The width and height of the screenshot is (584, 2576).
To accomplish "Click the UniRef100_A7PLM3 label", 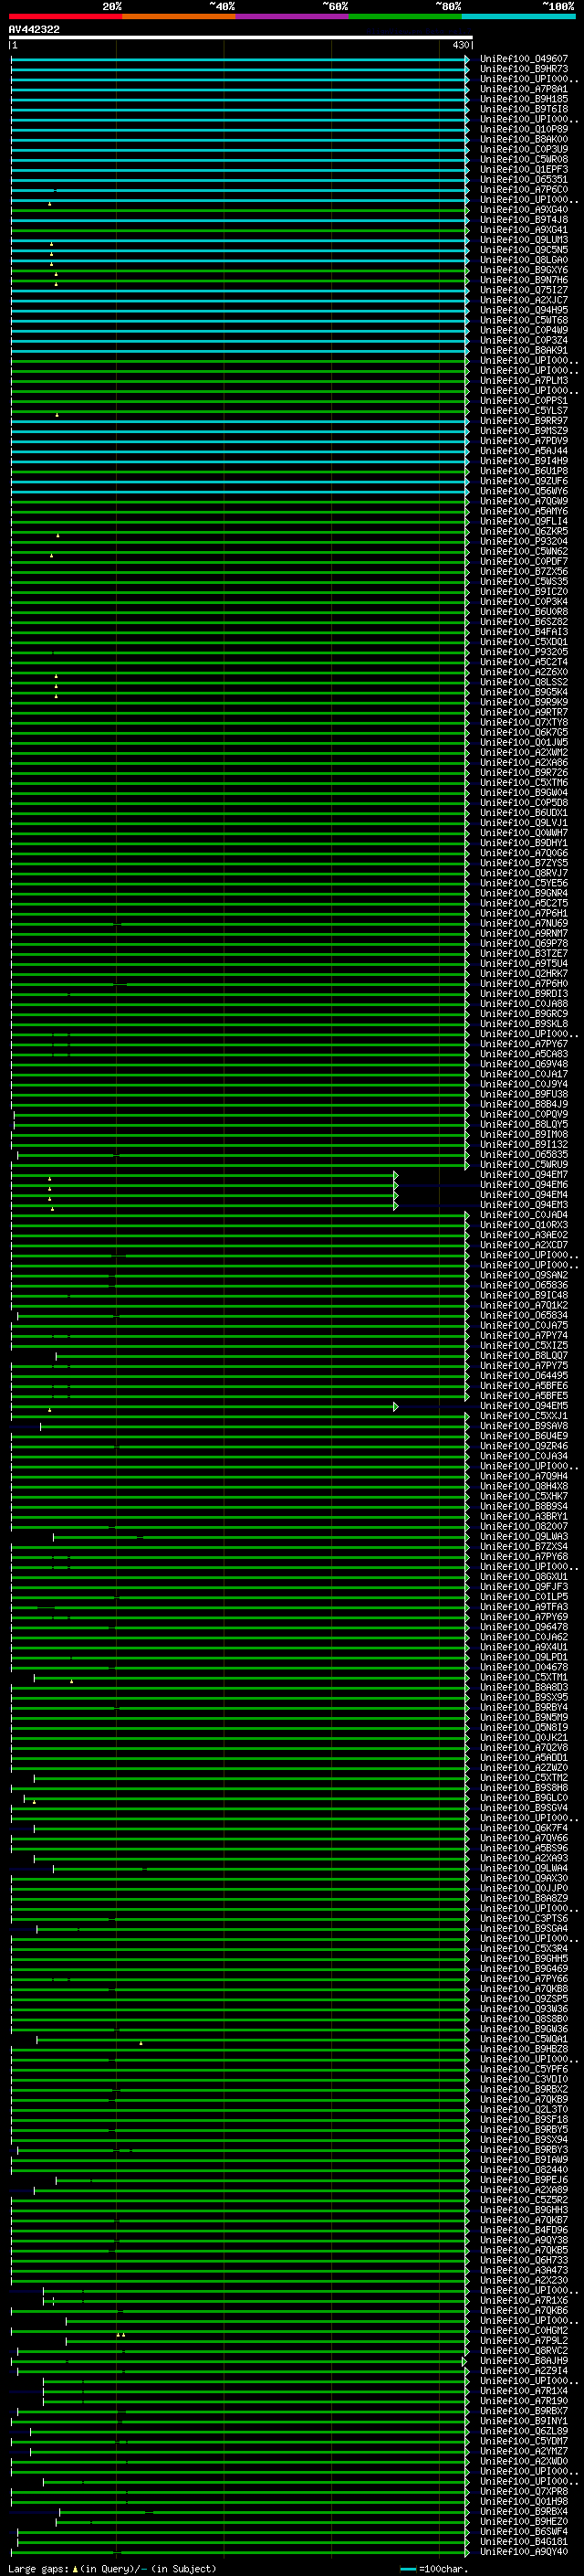I will click(x=524, y=381).
